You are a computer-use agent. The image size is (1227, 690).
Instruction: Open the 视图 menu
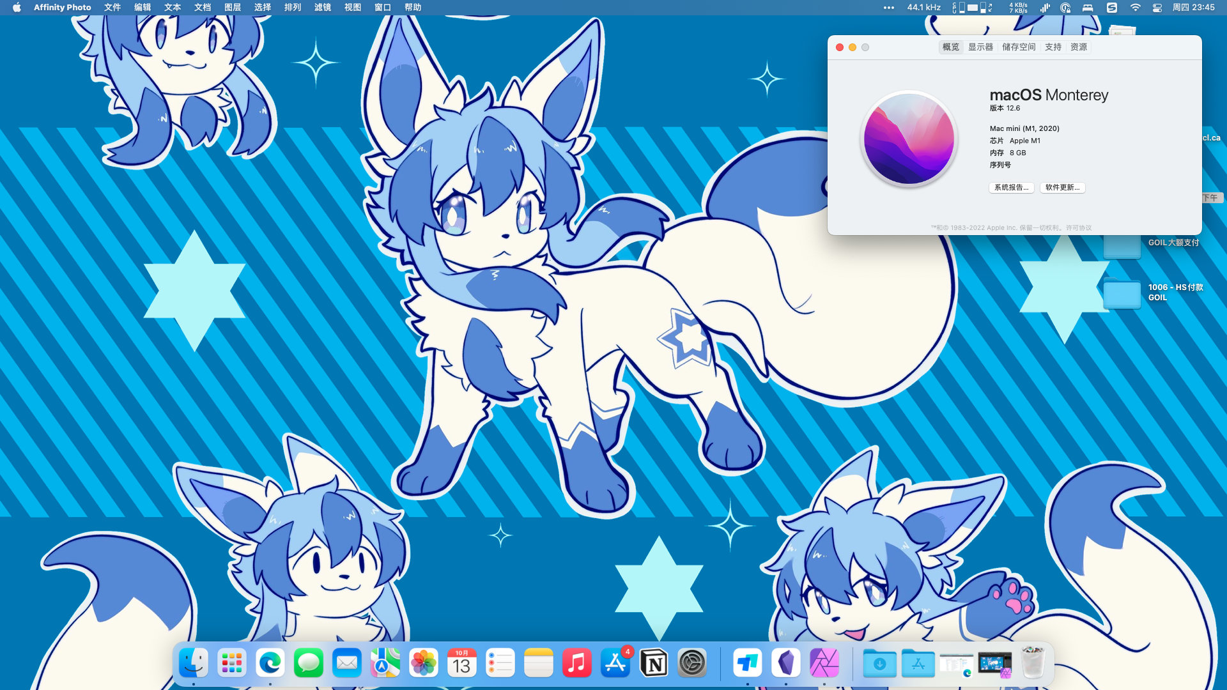click(x=353, y=8)
